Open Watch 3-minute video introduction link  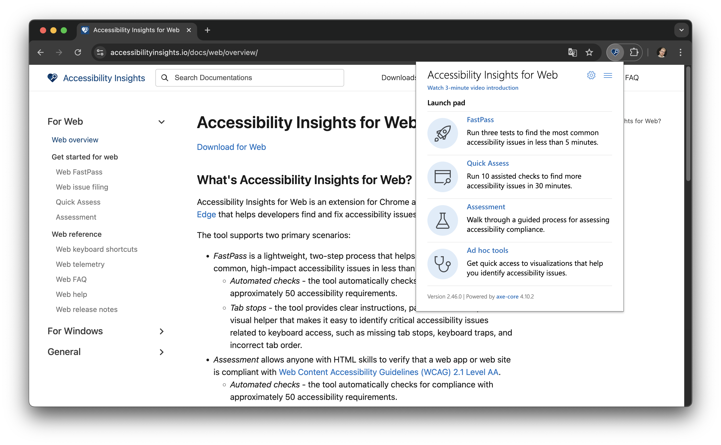(x=472, y=88)
